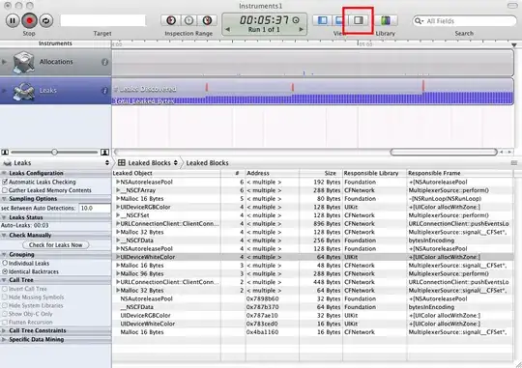This screenshot has height=368, width=522.
Task: Enable Gather Leaked Memory Contents
Action: (5, 190)
